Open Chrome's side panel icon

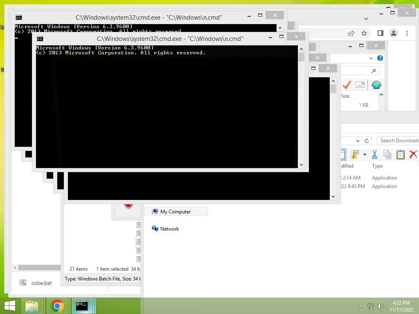click(380, 33)
